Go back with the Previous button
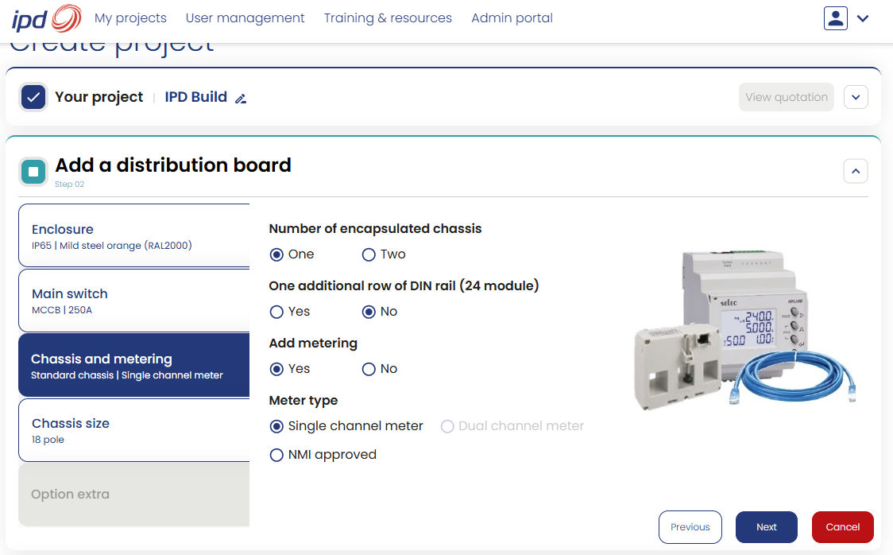Viewport: 893px width, 555px height. click(690, 527)
